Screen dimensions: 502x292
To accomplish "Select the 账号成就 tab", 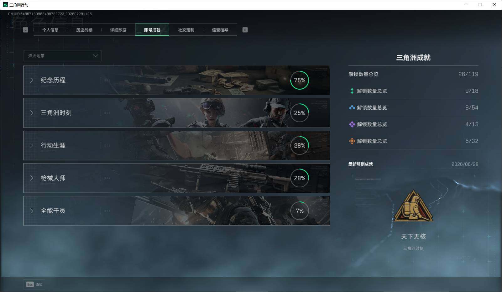I will pos(152,30).
